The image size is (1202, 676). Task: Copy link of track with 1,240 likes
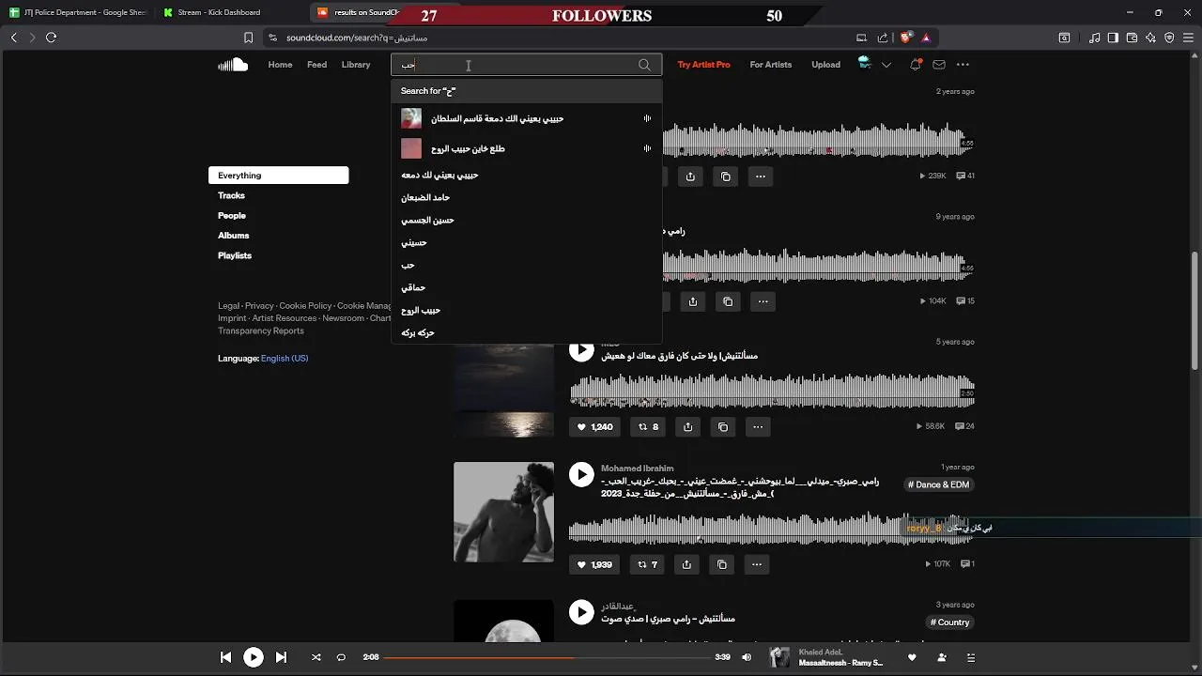723,426
